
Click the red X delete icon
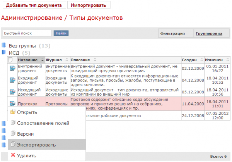pyautogui.click(x=13, y=155)
